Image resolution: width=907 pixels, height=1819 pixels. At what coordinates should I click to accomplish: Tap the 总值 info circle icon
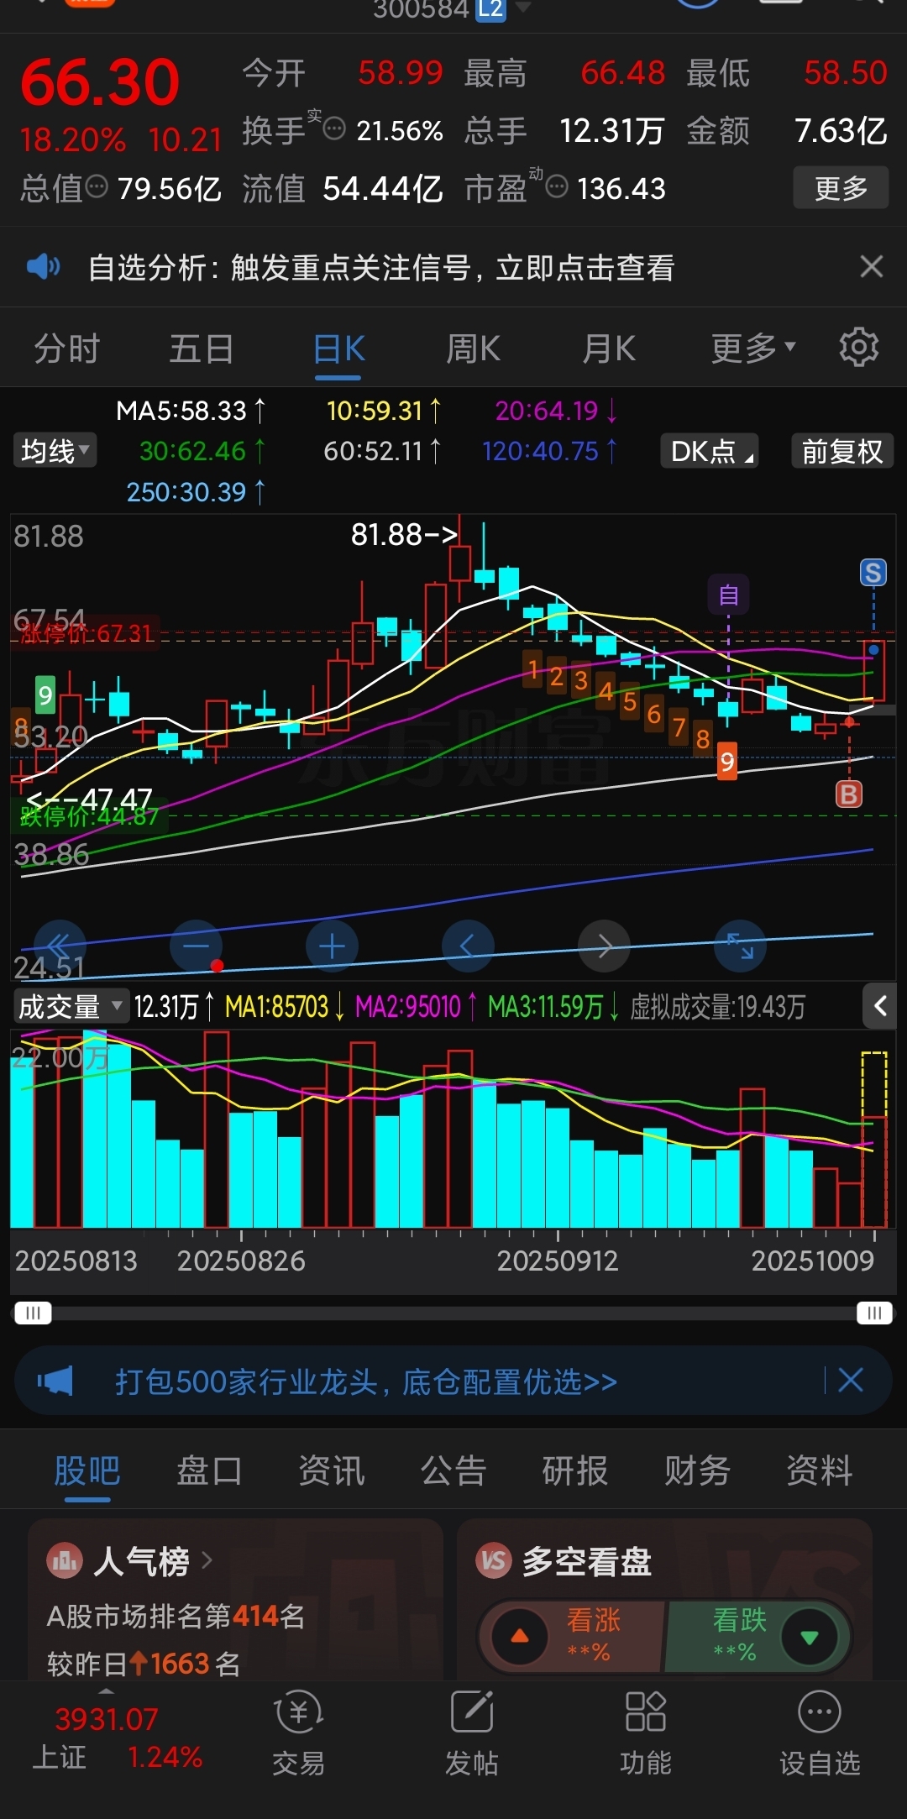coord(97,186)
